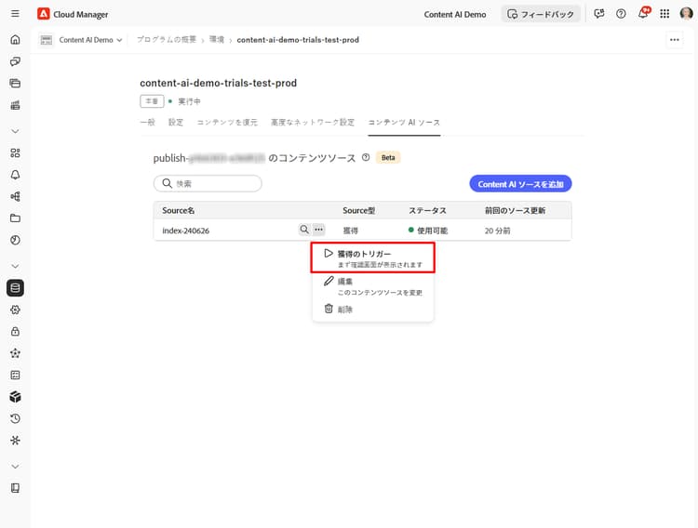This screenshot has width=698, height=528.
Task: Open the hamburger menu at top left
Action: pos(15,14)
